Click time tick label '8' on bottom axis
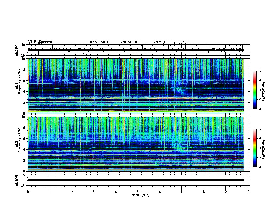Image resolution: width=279 pixels, height=215 pixels. pyautogui.click(x=204, y=192)
